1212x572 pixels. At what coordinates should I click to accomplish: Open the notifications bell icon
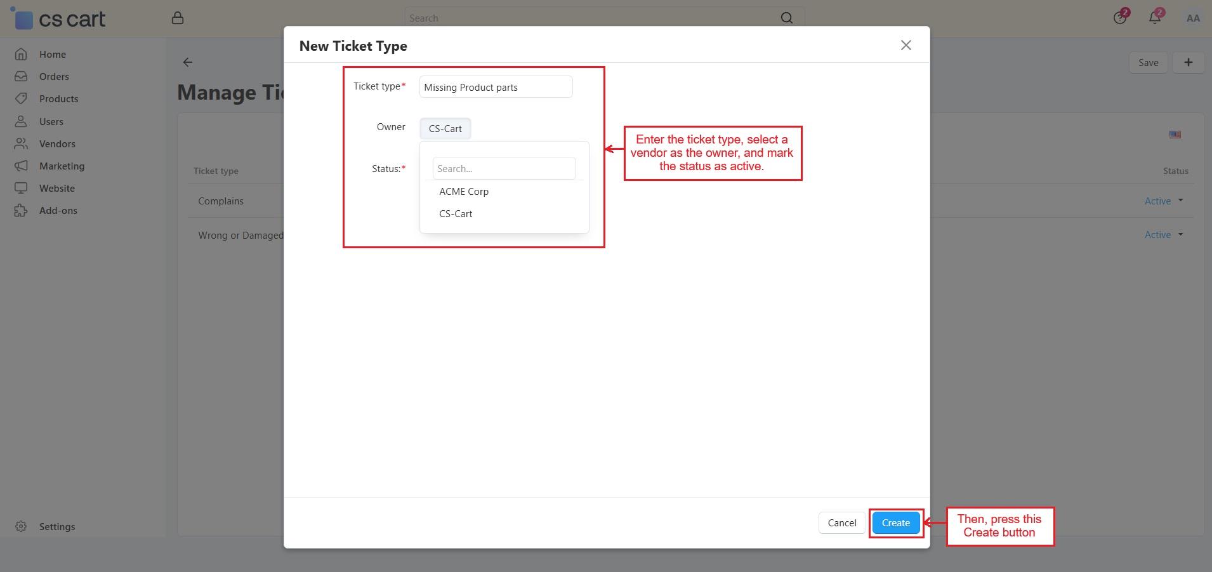(x=1155, y=18)
